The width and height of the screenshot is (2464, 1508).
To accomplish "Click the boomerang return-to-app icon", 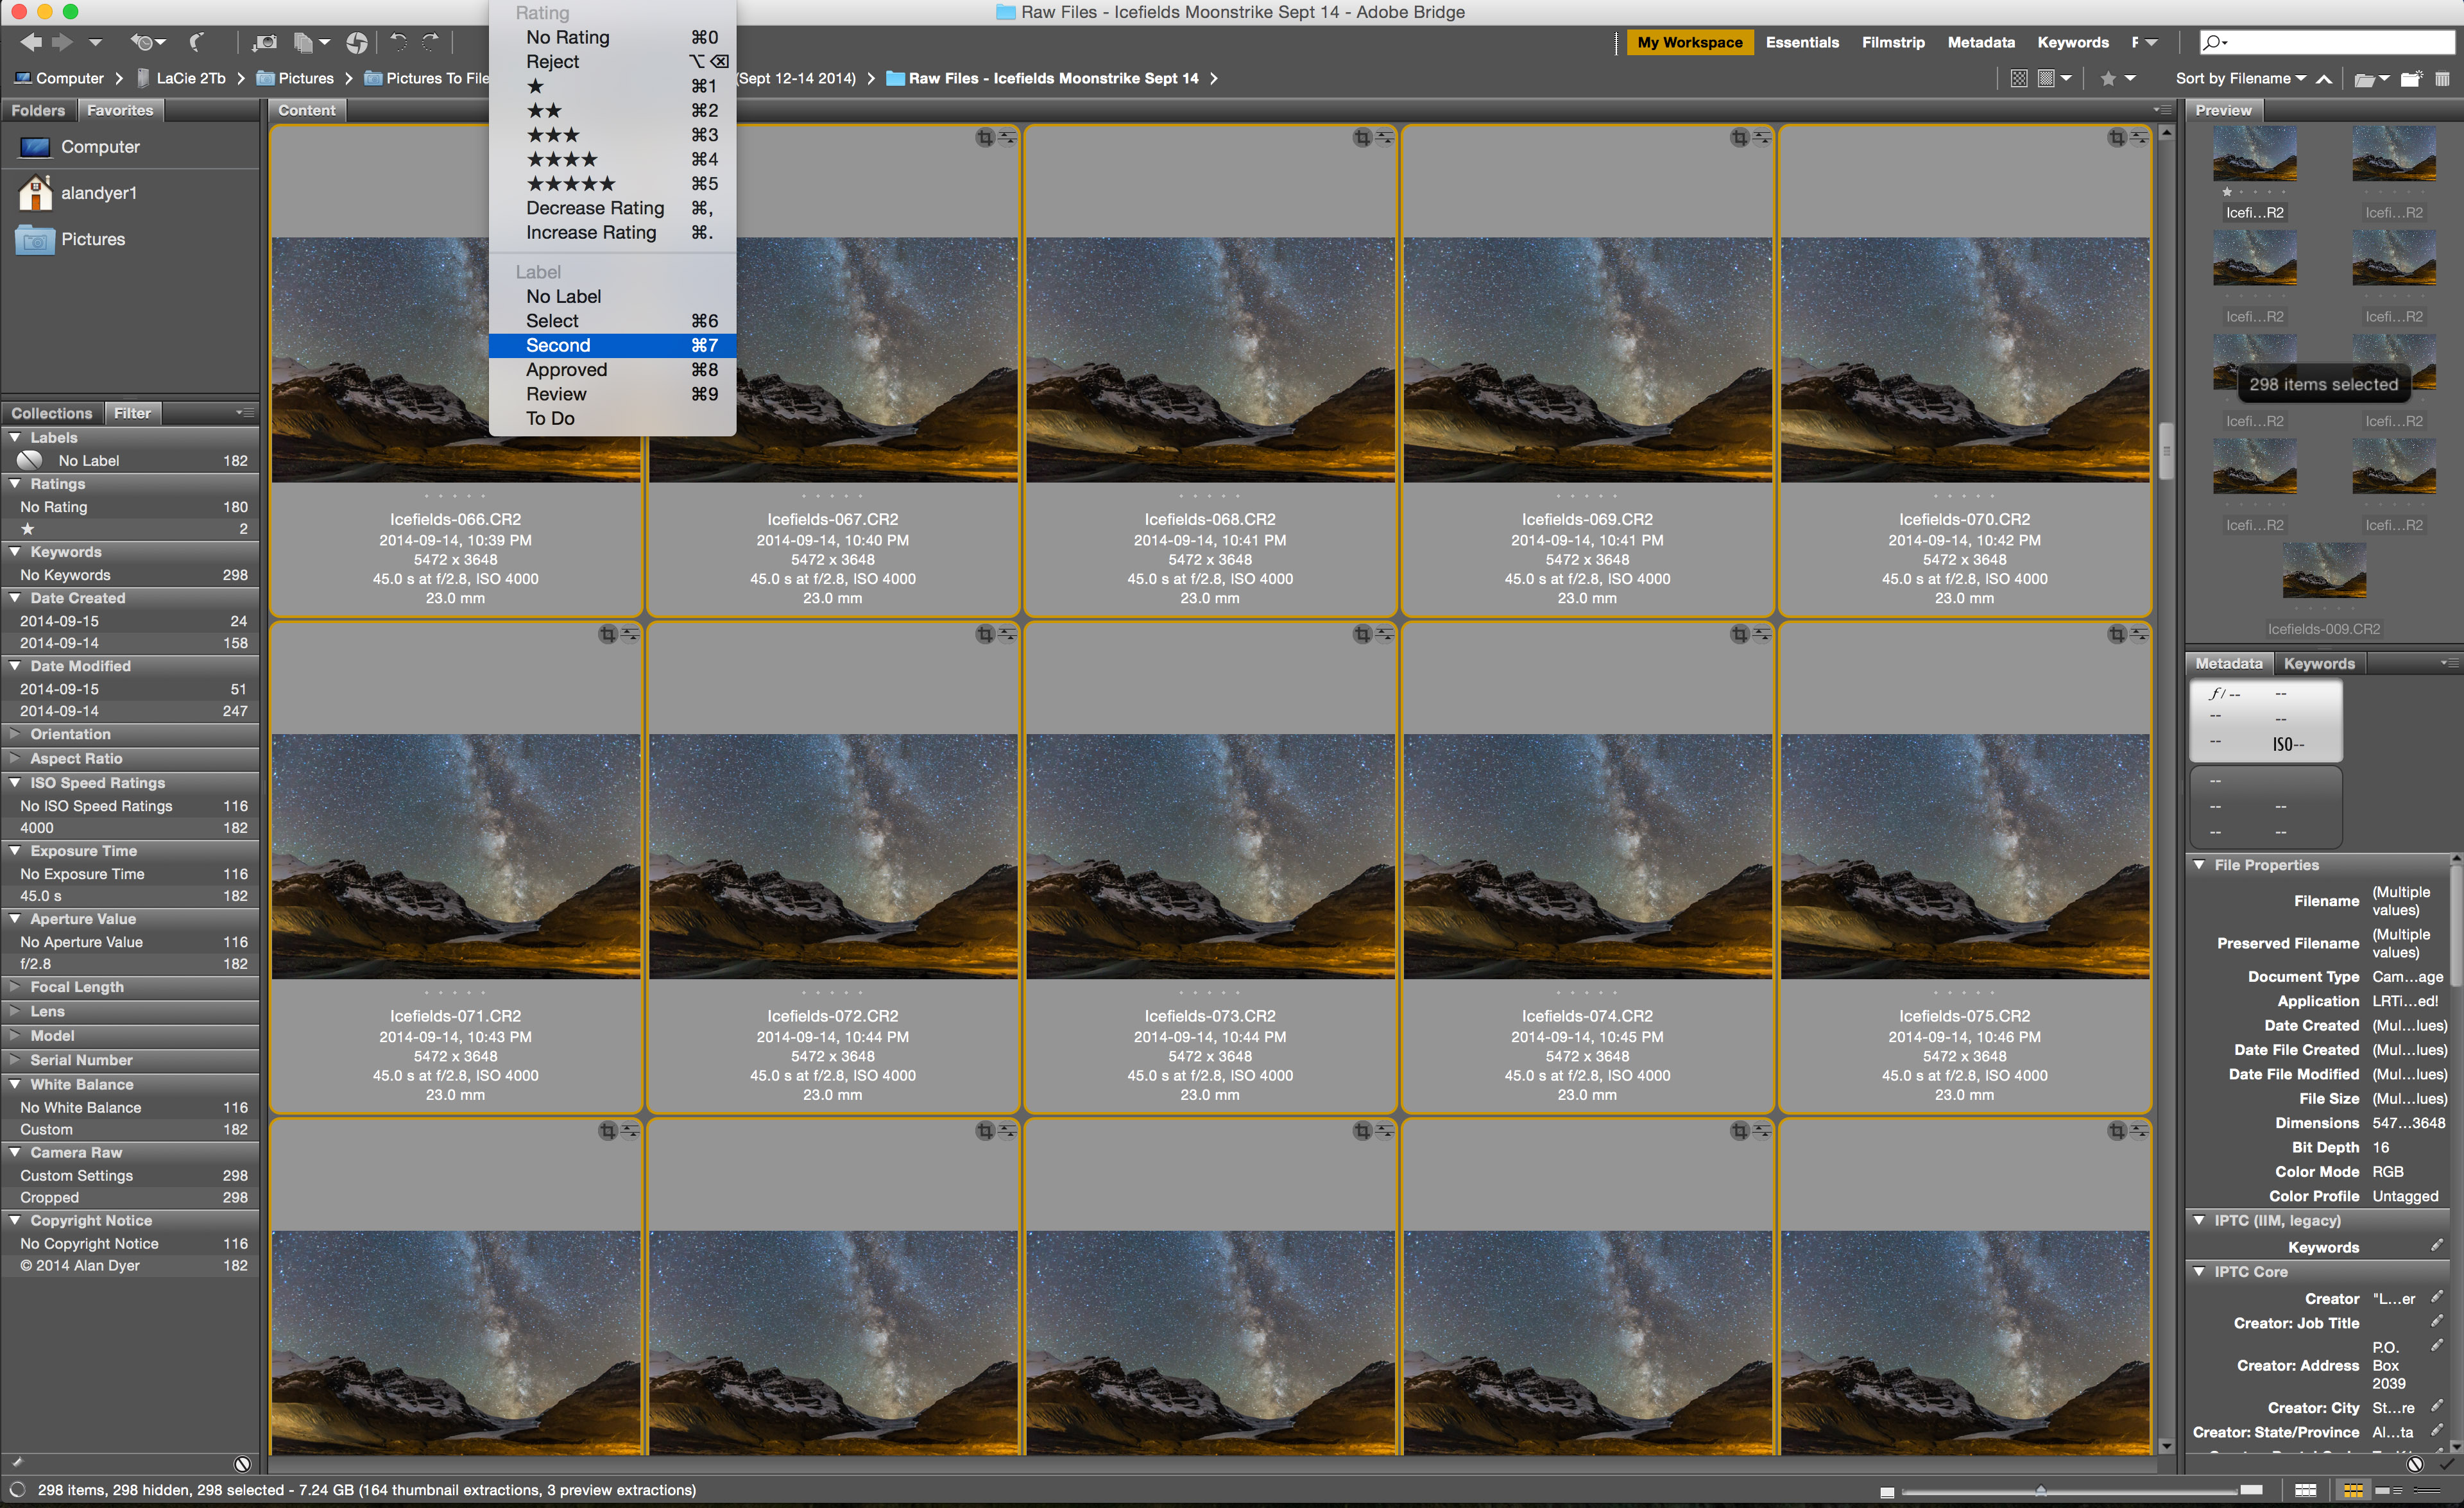I will pyautogui.click(x=197, y=42).
